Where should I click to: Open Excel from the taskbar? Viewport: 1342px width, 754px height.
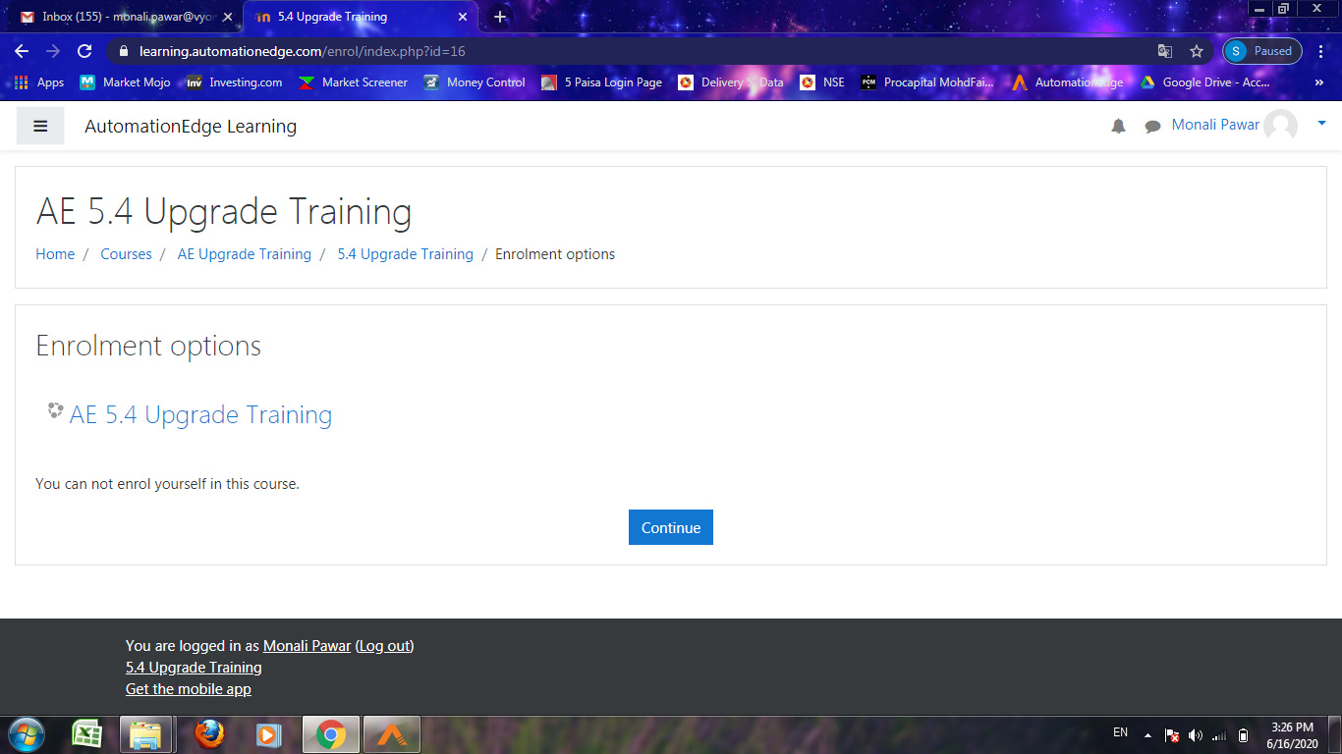tap(87, 734)
